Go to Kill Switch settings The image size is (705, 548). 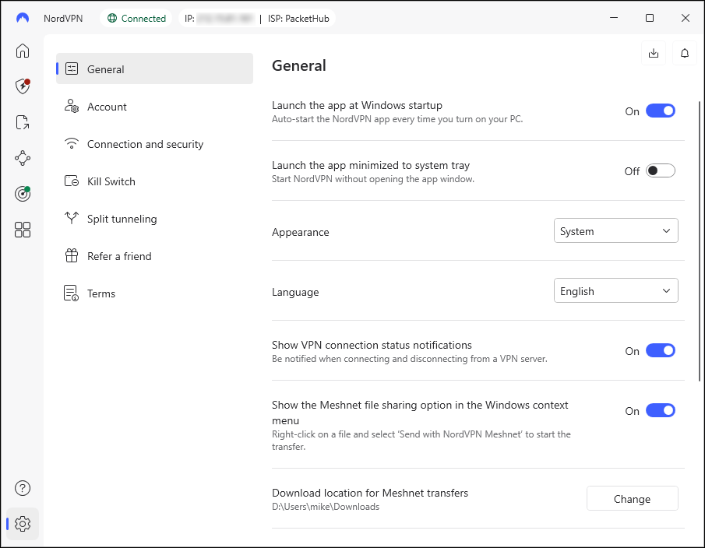tap(111, 181)
